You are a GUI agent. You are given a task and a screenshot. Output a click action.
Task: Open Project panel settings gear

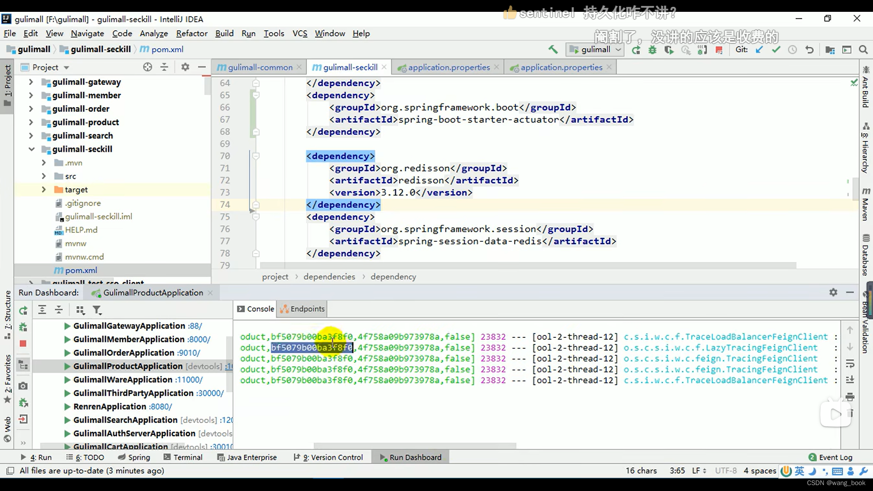pos(185,67)
